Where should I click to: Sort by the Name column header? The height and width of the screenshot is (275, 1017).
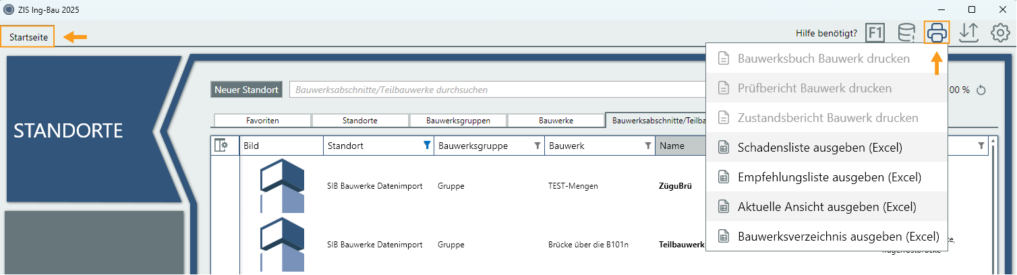[x=680, y=146]
